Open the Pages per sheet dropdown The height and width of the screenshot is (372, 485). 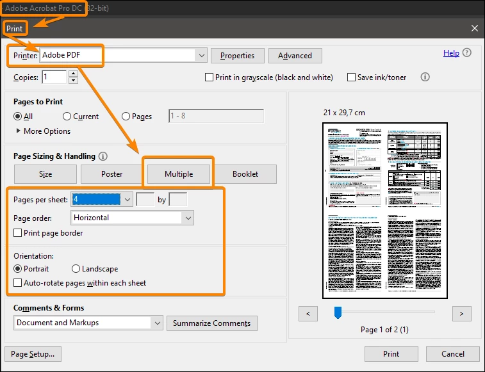127,200
